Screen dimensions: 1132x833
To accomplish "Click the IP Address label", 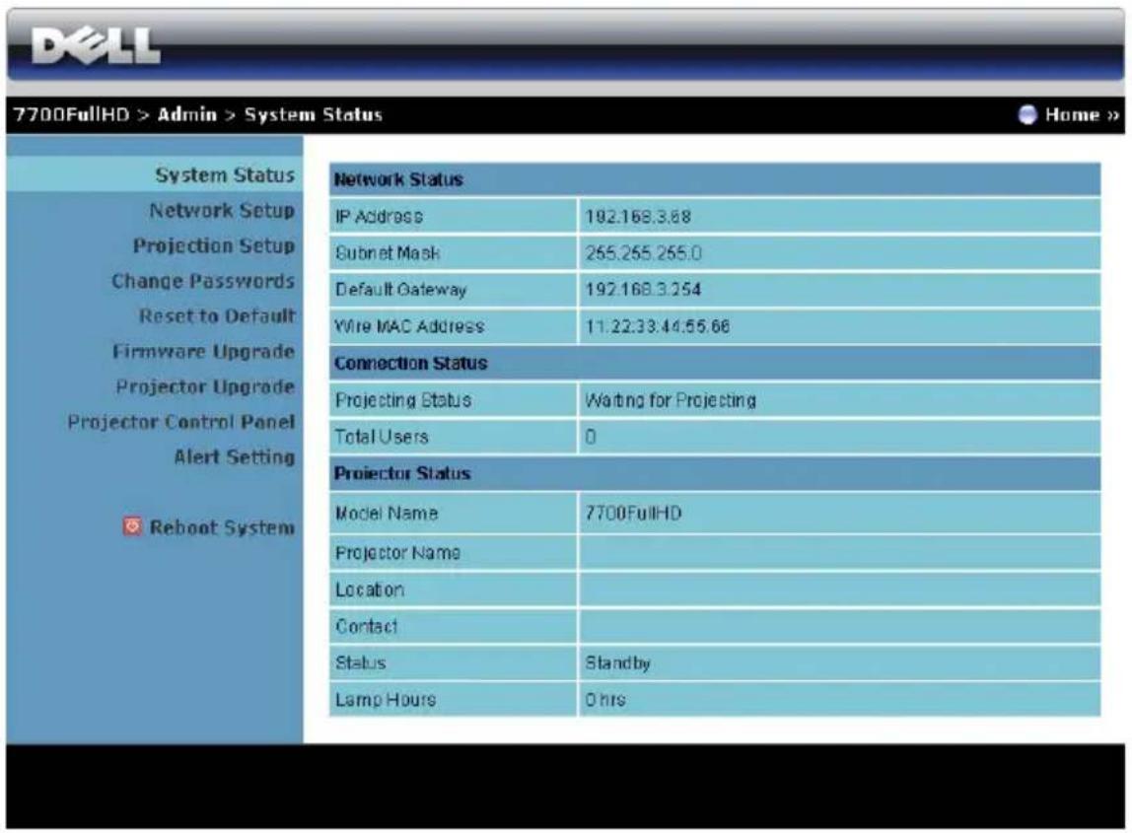I will point(379,216).
